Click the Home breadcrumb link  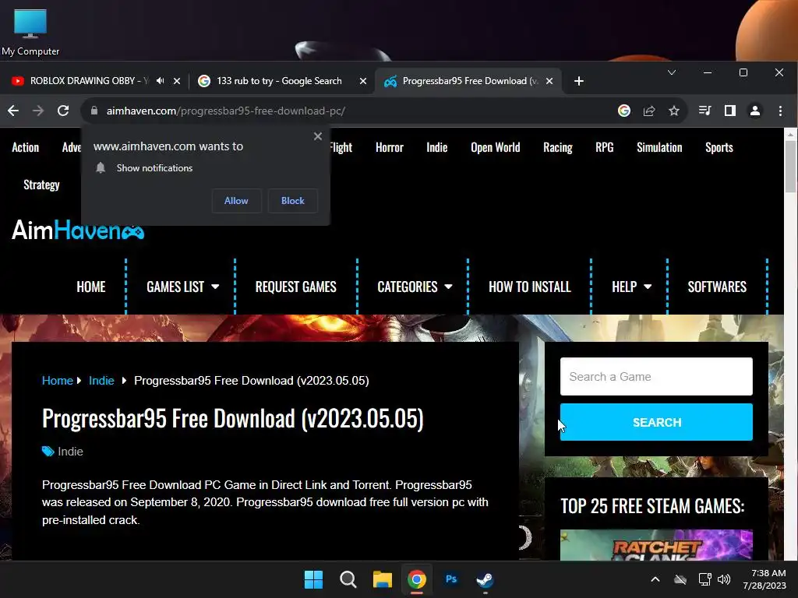click(58, 380)
